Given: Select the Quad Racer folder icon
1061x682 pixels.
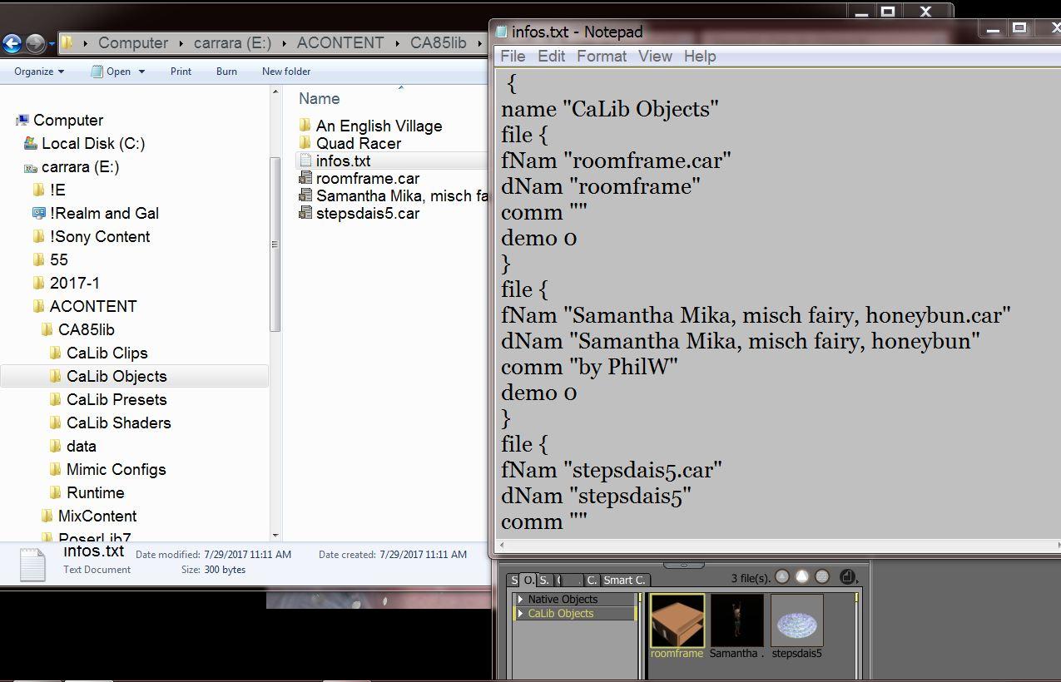Looking at the screenshot, I should point(305,143).
